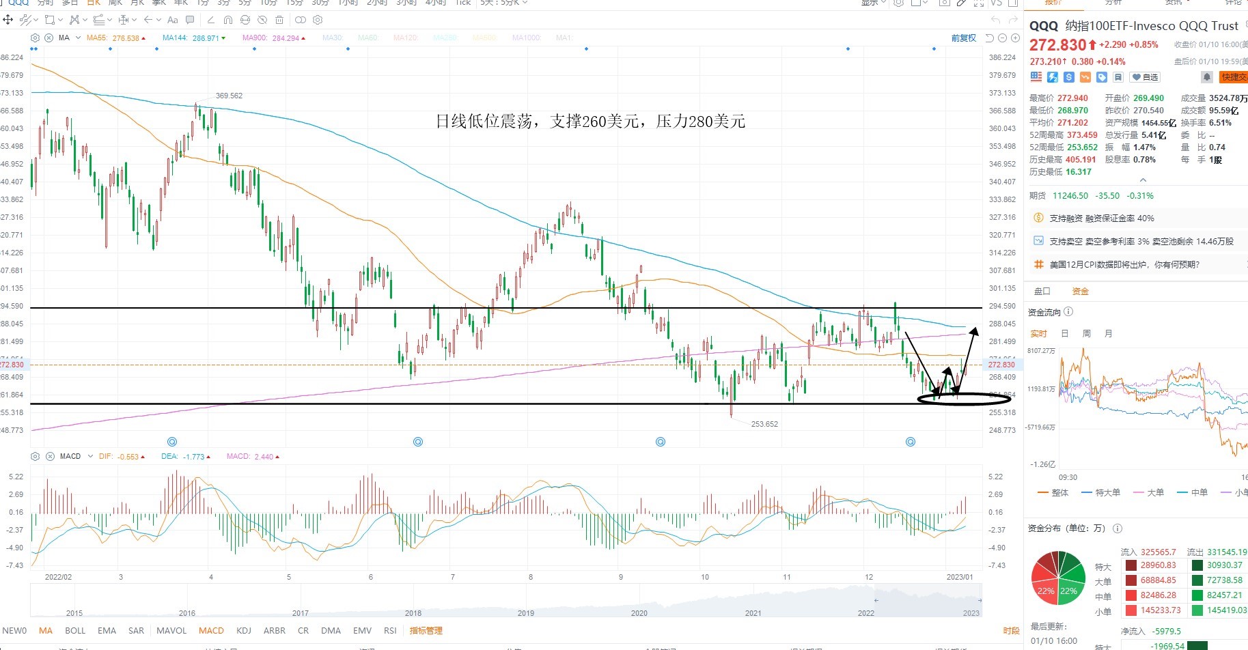Delete drawings with trash can icon

tap(279, 20)
